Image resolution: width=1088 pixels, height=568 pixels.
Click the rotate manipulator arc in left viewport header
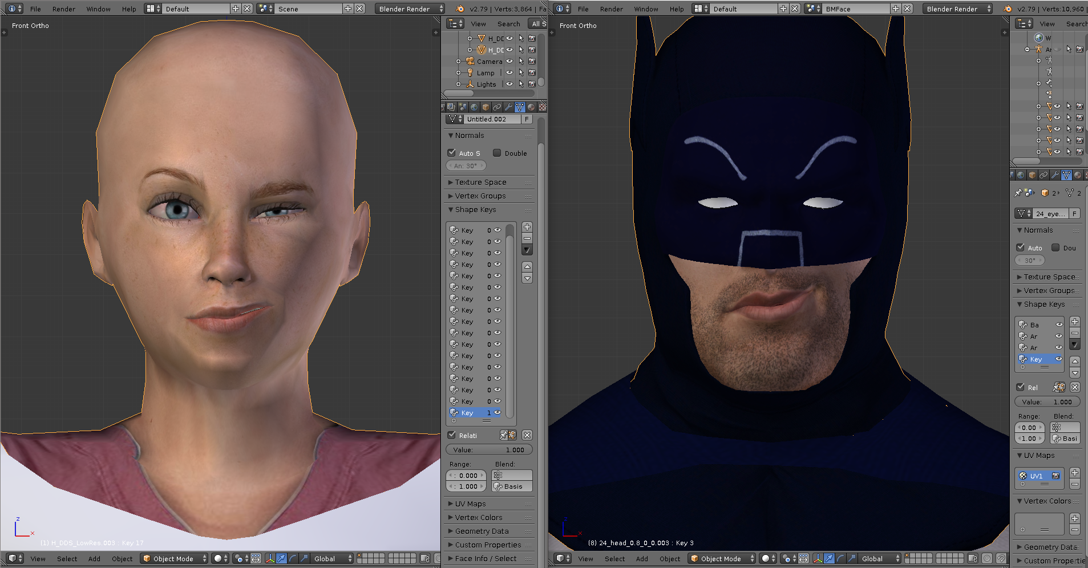(292, 558)
